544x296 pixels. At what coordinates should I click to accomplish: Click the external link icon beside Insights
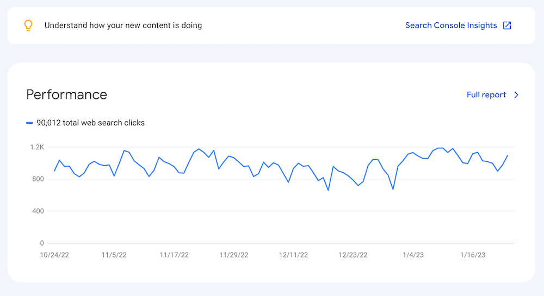pyautogui.click(x=507, y=26)
